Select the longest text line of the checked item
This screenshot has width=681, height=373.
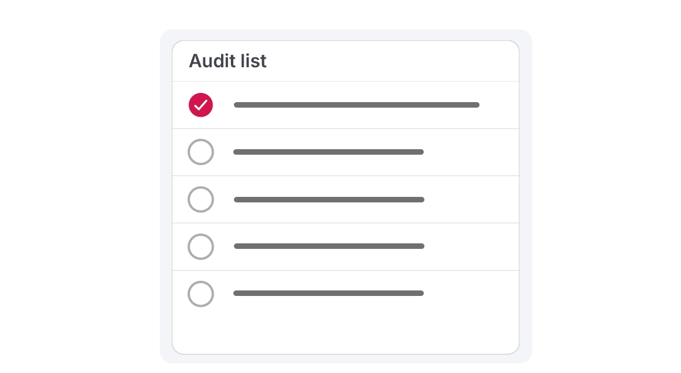[356, 105]
